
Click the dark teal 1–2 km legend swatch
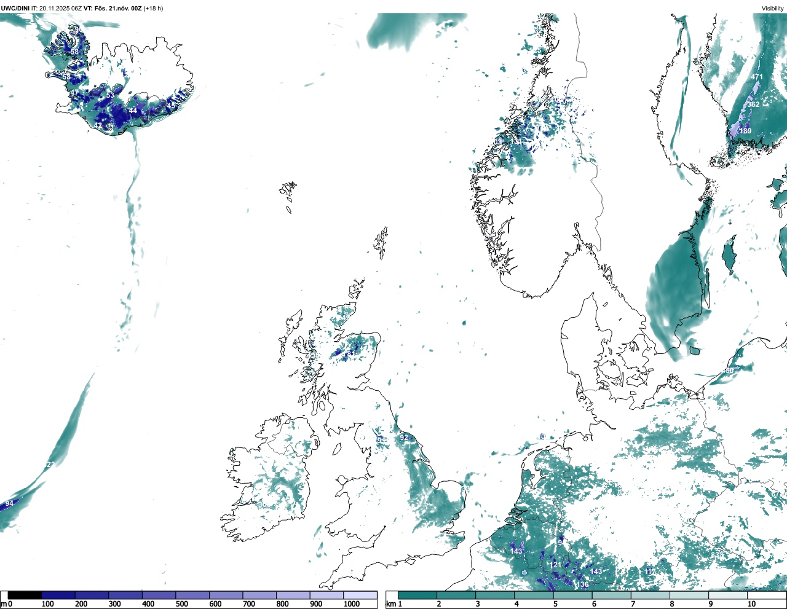point(417,595)
